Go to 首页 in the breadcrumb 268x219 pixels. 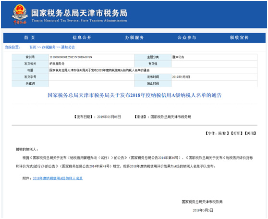point(33,47)
